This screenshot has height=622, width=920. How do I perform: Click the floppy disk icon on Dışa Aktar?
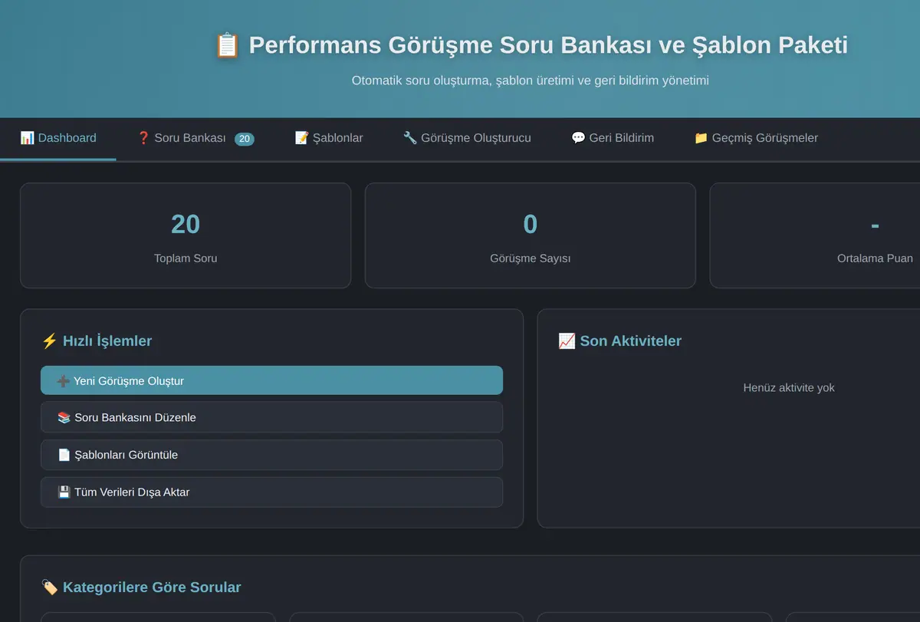[64, 492]
